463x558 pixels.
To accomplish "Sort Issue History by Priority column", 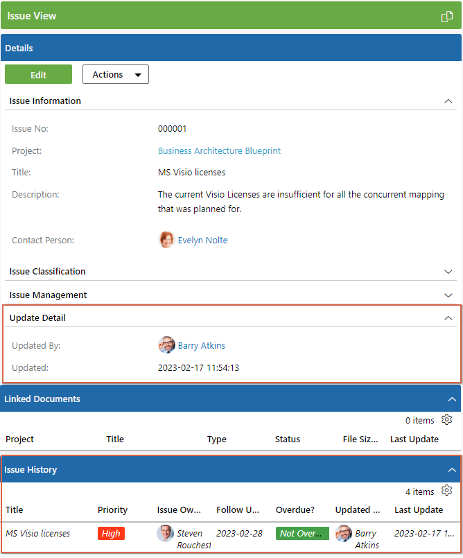I will pos(112,510).
